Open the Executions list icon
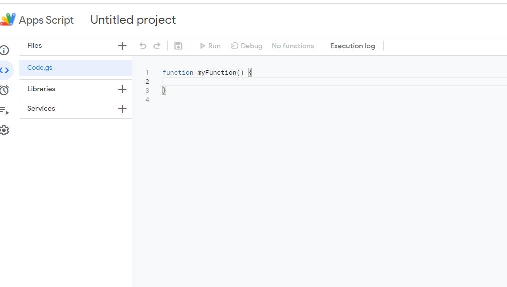The width and height of the screenshot is (507, 287). 4,111
